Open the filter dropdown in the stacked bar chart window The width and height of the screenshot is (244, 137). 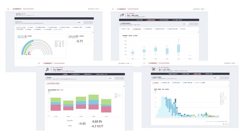coord(111,78)
